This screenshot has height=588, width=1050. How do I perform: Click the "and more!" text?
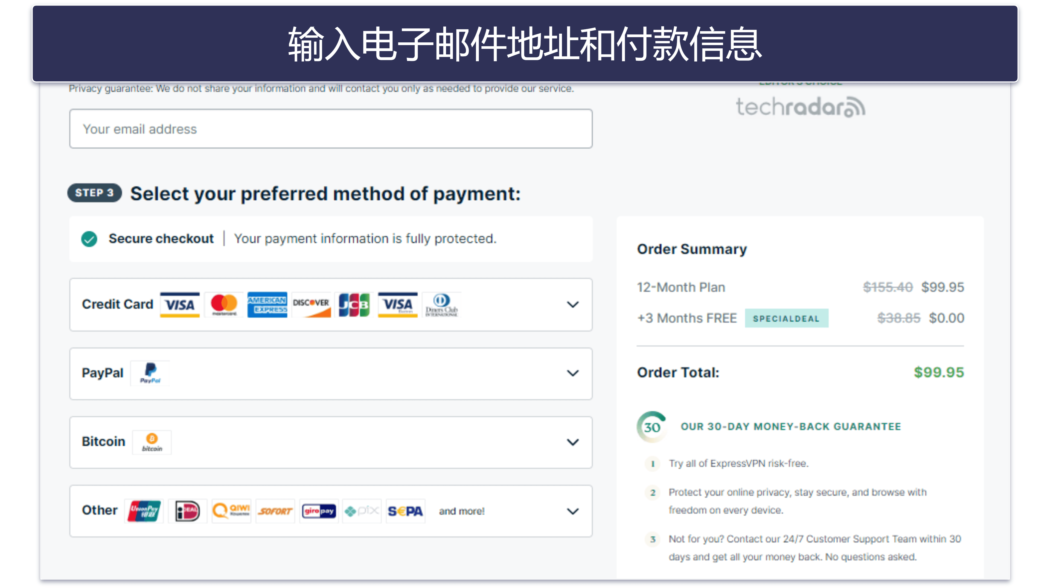pos(461,511)
